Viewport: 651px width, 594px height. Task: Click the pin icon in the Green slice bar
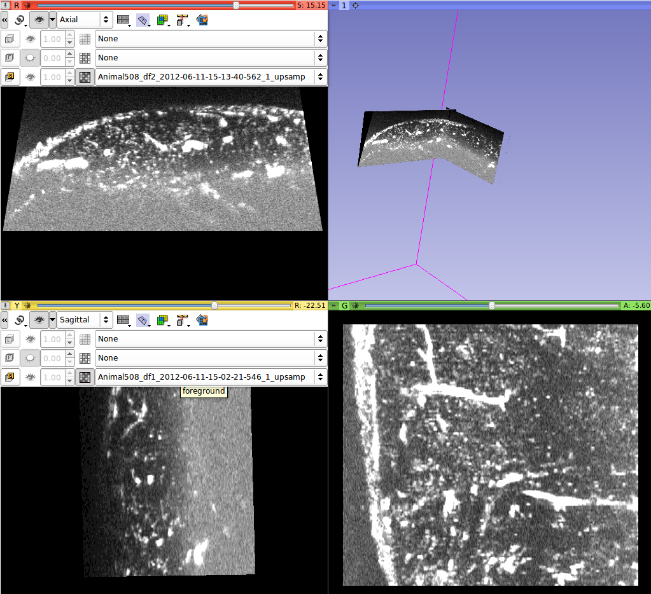coord(333,306)
